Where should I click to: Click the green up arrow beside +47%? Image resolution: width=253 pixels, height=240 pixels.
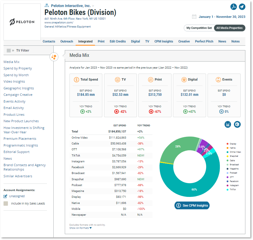click(x=185, y=111)
